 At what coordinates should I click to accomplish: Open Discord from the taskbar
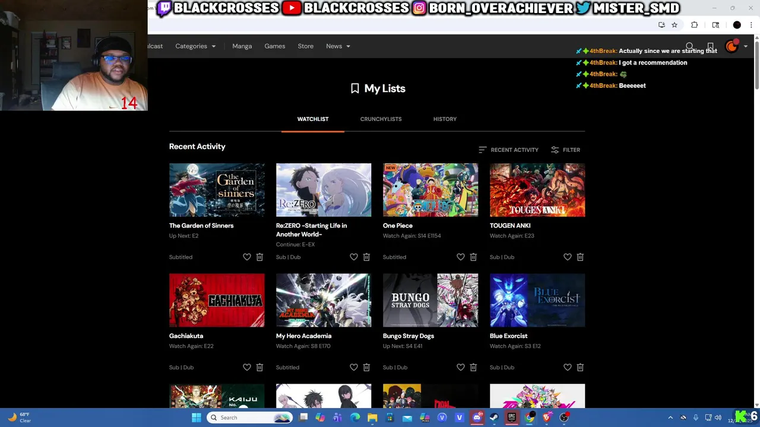coord(477,418)
